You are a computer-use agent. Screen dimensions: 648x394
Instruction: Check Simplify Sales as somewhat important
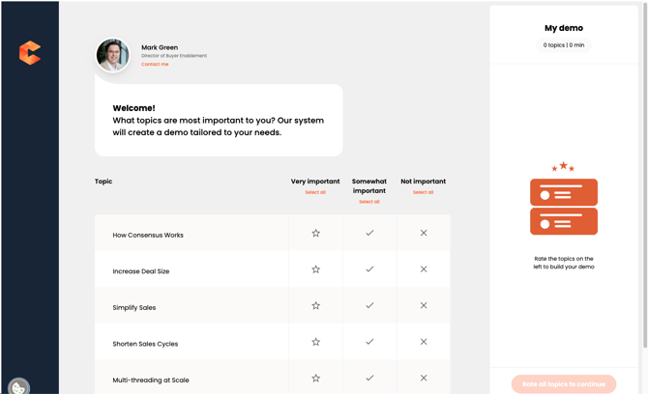(369, 306)
